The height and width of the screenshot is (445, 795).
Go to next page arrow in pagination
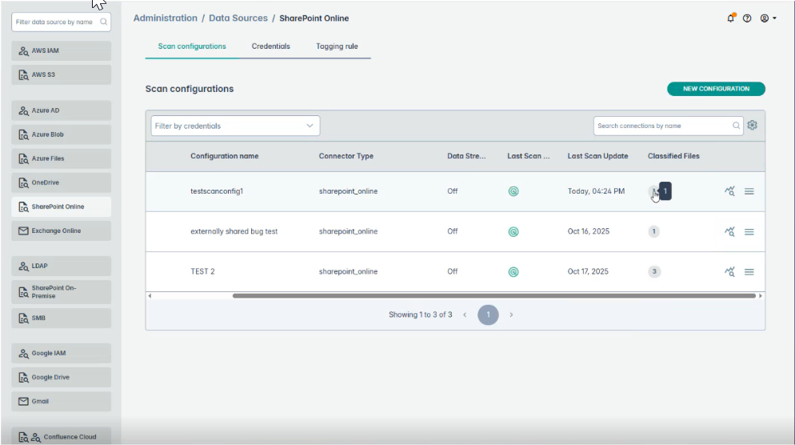point(511,315)
